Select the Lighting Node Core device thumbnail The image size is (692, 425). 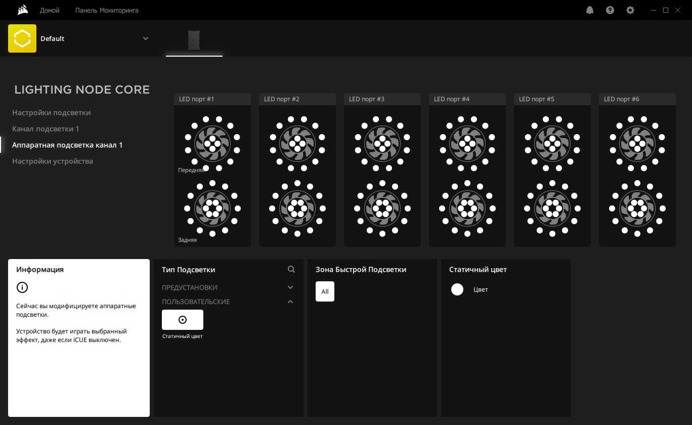(194, 40)
